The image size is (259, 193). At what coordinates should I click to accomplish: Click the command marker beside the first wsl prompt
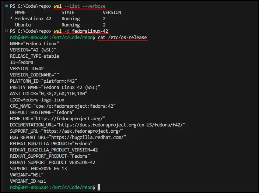6,6
